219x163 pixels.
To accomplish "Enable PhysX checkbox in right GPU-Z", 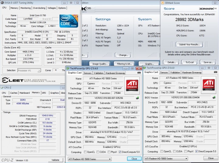I will coord(186,151).
